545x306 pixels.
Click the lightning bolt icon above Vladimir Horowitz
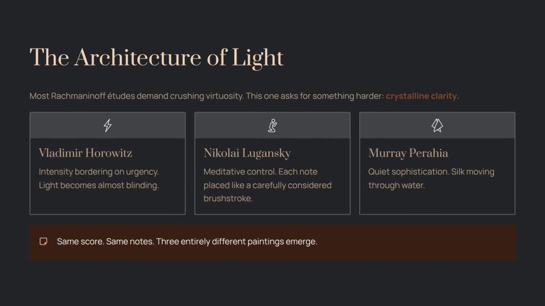108,125
